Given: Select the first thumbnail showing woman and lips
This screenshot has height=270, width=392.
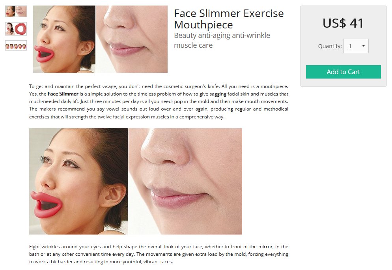Looking at the screenshot, I should click(16, 11).
